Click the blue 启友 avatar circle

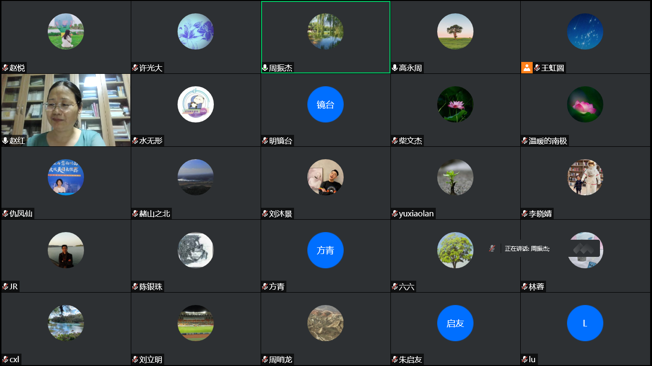455,323
